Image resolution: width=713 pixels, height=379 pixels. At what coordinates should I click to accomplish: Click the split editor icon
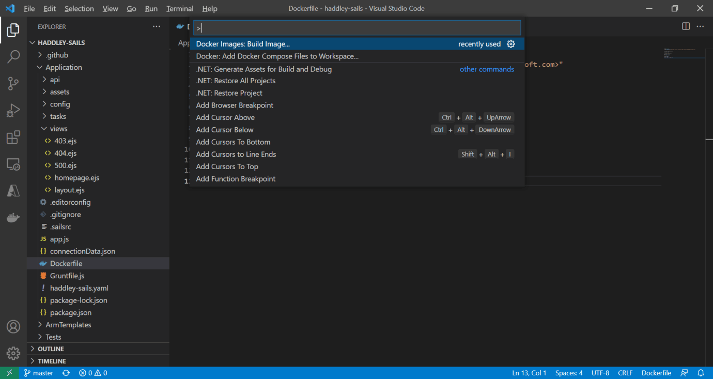point(686,26)
